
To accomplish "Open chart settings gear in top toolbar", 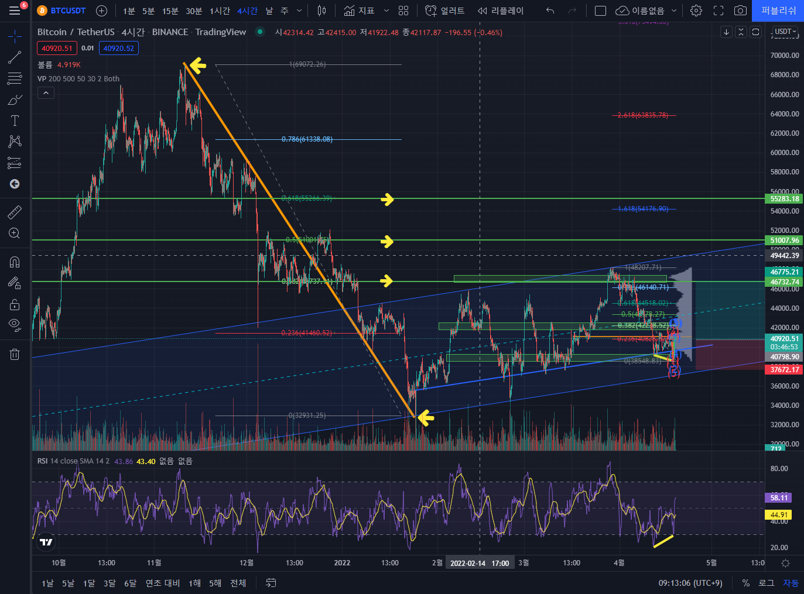I will pos(696,11).
